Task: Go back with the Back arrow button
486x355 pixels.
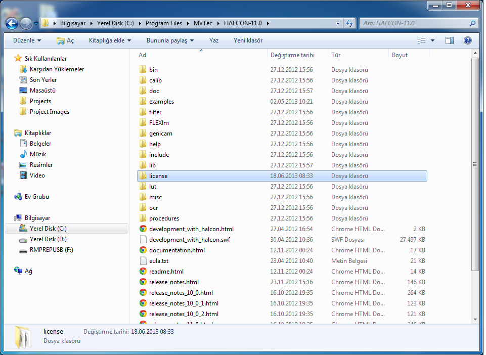Action: [x=12, y=23]
